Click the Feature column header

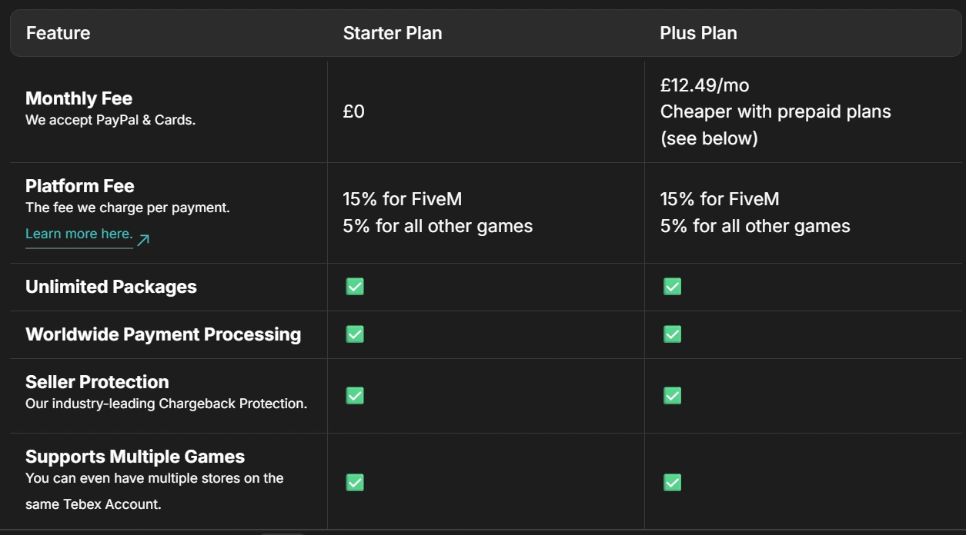click(x=58, y=33)
